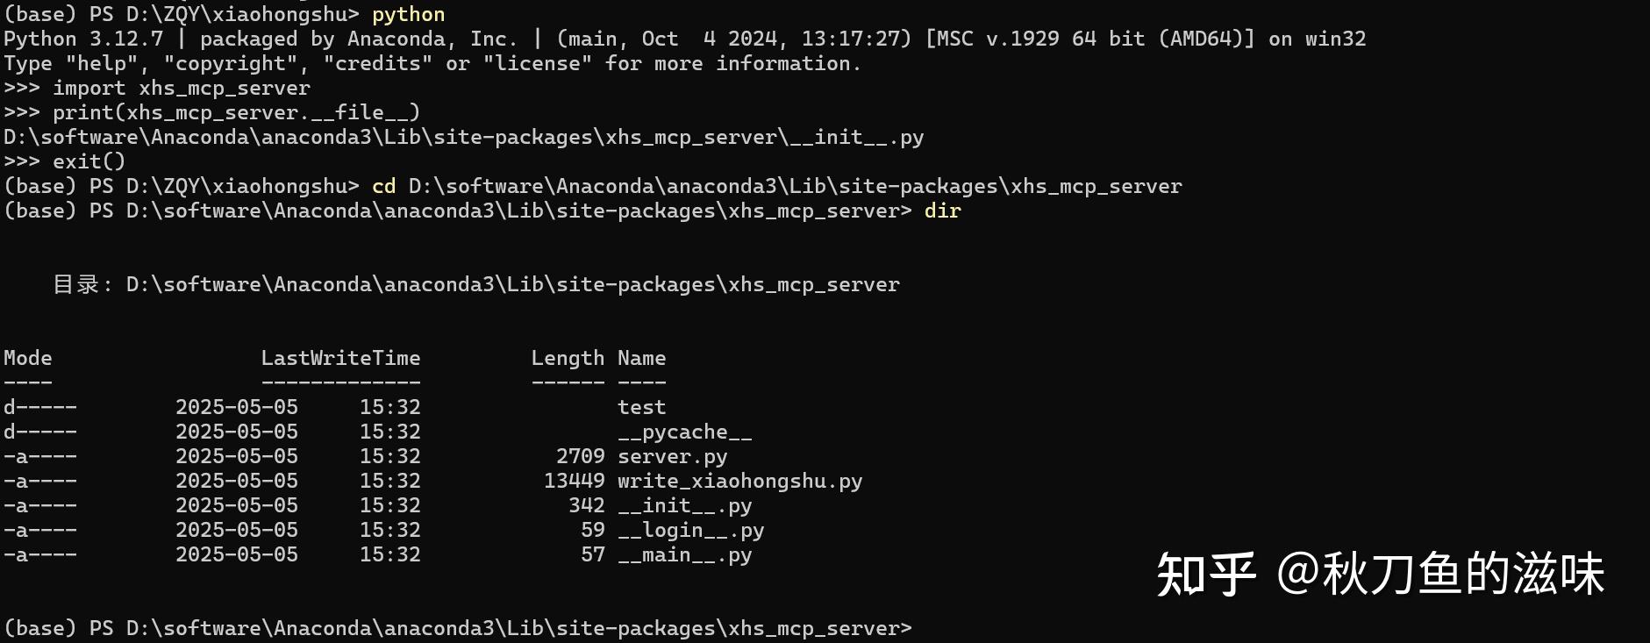Click the __main__.py file name
This screenshot has width=1650, height=643.
point(684,555)
